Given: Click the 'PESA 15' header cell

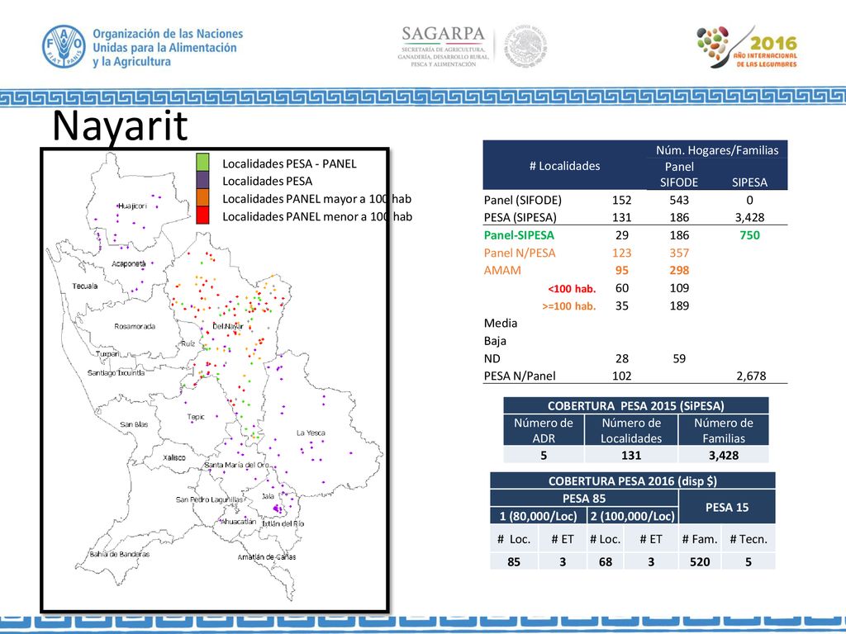Looking at the screenshot, I should pos(727,507).
